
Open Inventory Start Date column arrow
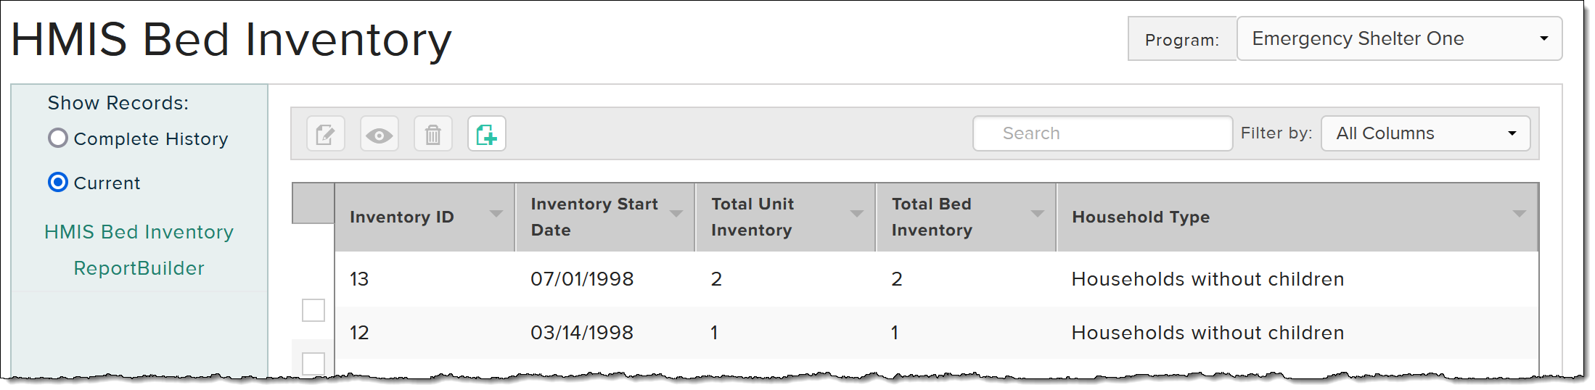(x=676, y=214)
